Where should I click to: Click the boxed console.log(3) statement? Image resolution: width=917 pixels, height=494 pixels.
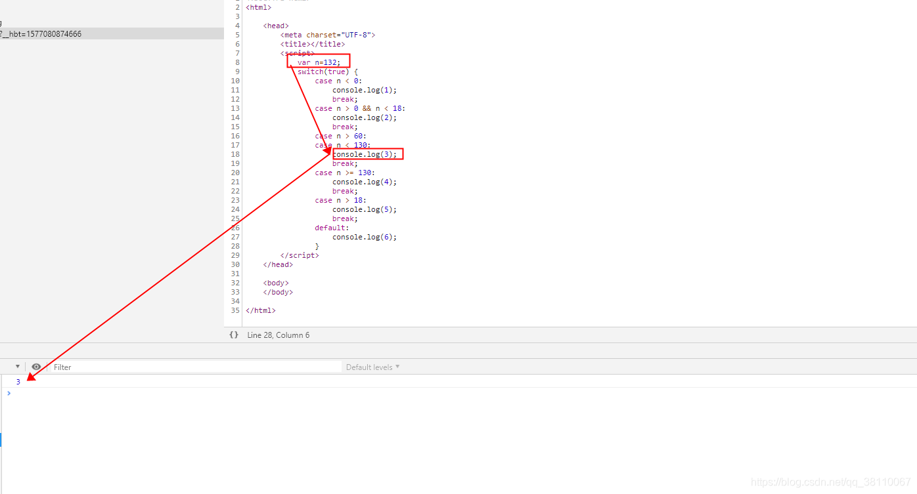tap(367, 154)
